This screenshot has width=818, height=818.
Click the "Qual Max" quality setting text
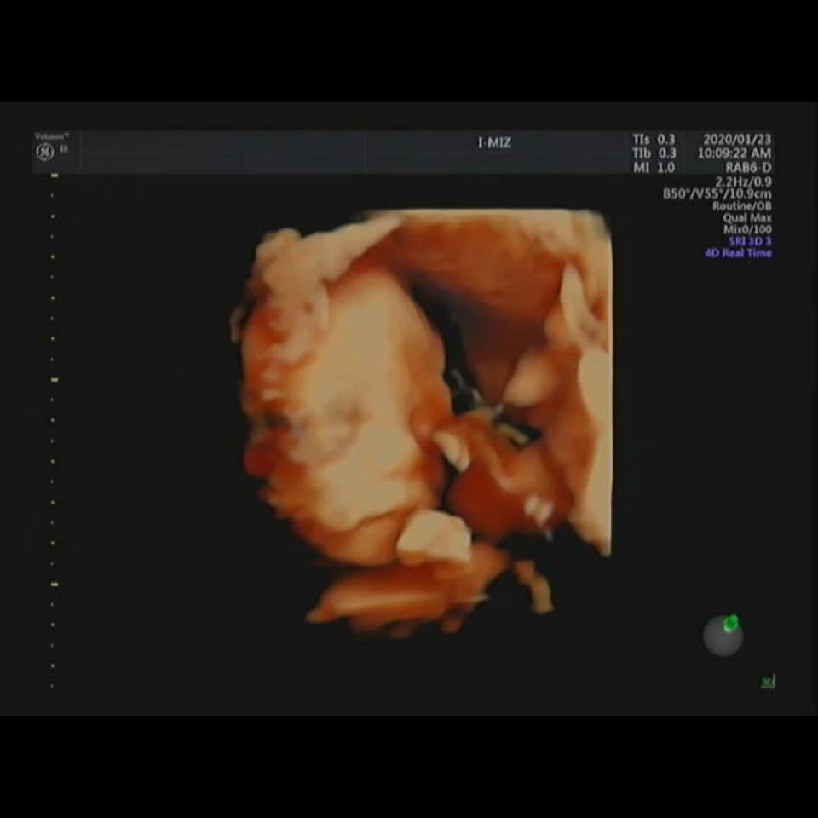747,217
